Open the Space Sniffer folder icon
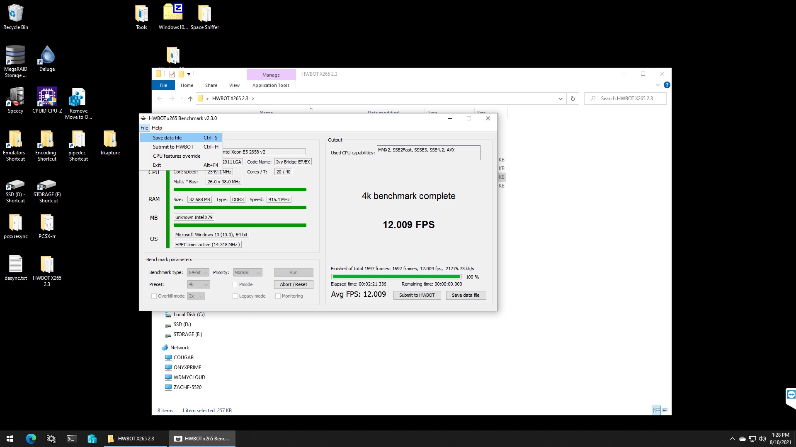The height and width of the screenshot is (447, 796). [204, 17]
